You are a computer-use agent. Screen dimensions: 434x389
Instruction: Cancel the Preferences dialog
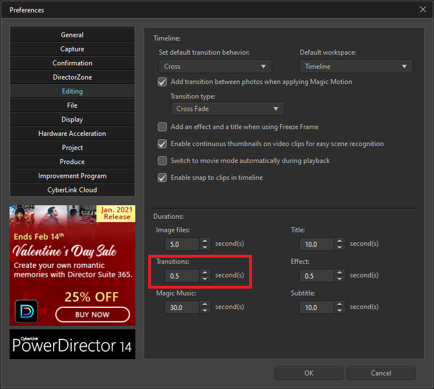click(381, 373)
